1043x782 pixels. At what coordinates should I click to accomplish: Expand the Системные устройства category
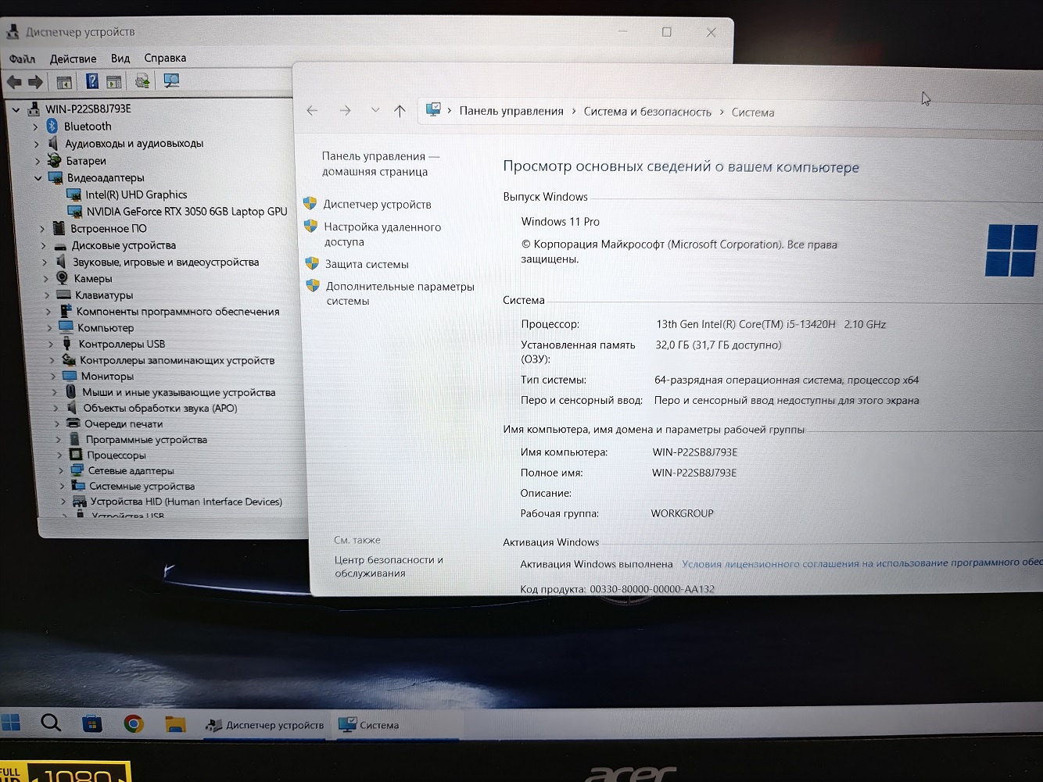pyautogui.click(x=62, y=486)
